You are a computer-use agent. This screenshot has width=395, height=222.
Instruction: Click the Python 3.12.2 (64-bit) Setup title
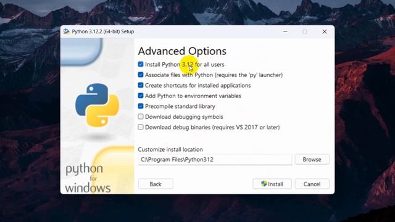tap(103, 31)
